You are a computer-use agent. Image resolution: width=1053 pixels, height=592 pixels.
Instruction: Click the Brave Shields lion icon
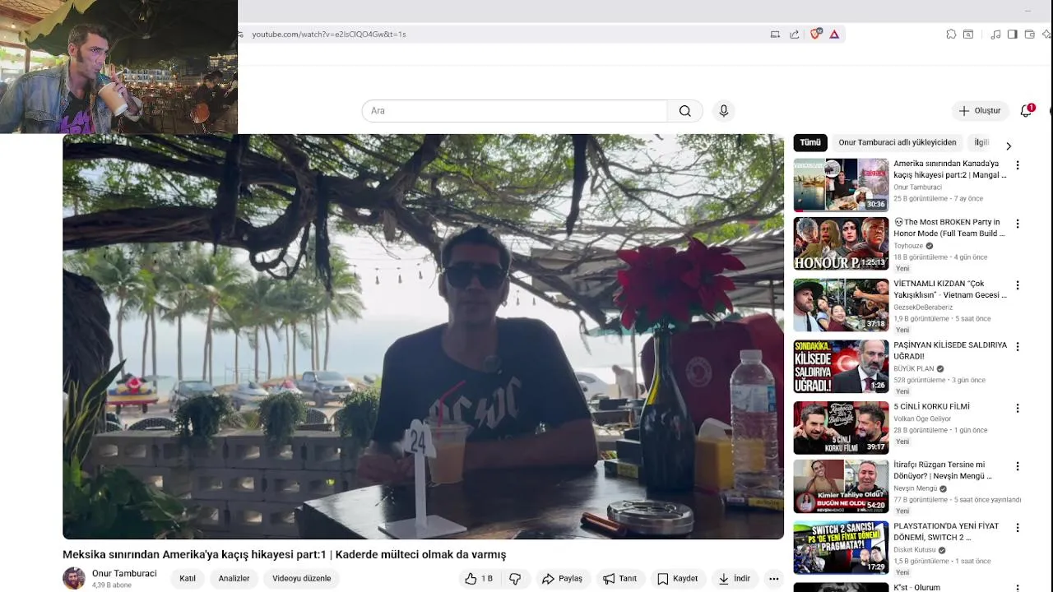pyautogui.click(x=816, y=35)
